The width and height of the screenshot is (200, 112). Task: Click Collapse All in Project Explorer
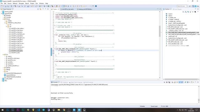[38, 9]
